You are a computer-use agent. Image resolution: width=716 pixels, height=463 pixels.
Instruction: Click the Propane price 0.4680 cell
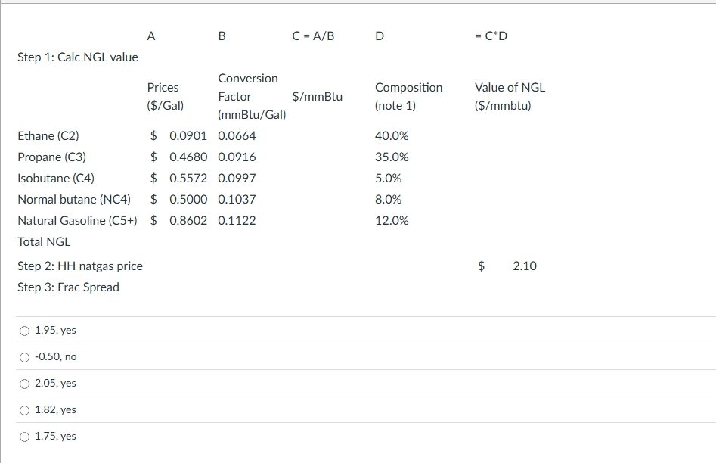tap(188, 157)
